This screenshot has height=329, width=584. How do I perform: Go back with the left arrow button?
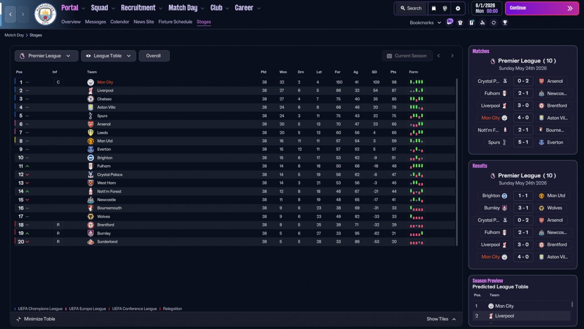pyautogui.click(x=11, y=15)
